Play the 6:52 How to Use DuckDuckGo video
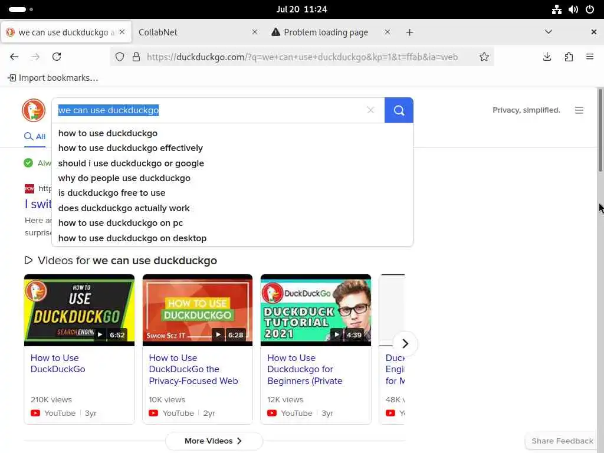 click(80, 310)
